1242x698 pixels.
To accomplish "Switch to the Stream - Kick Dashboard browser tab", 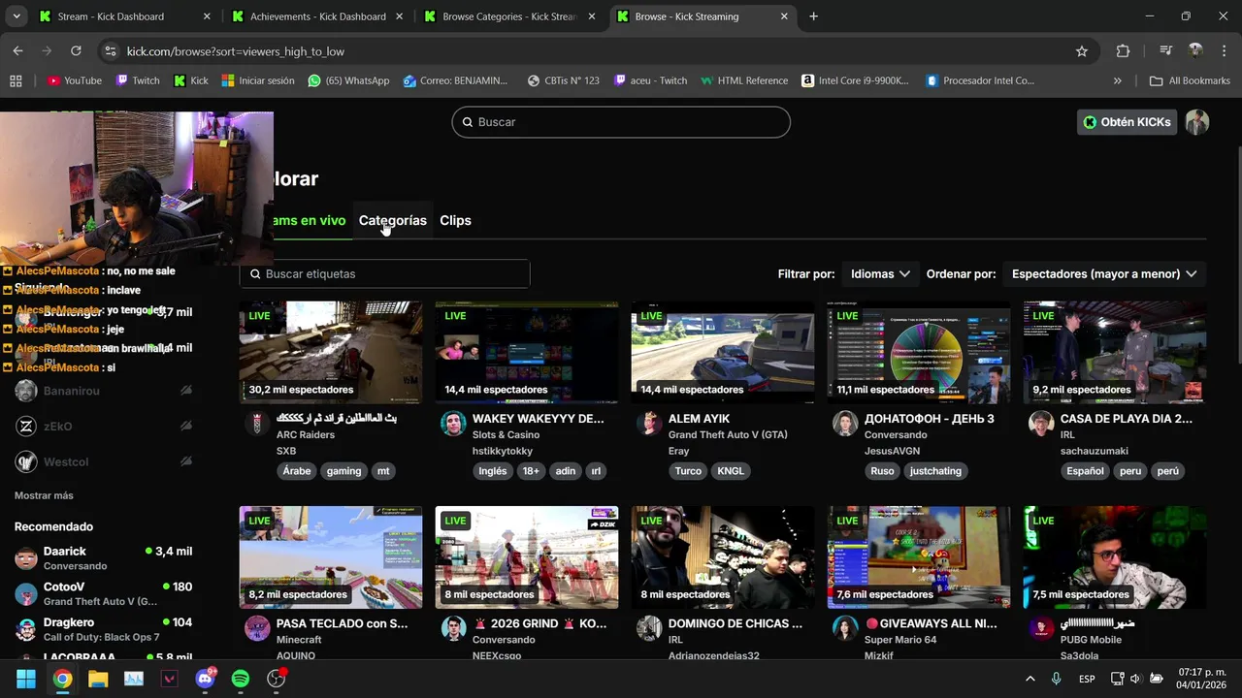I will [x=124, y=16].
